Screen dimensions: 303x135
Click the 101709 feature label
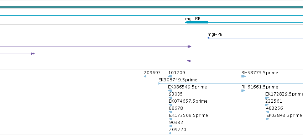(x=177, y=73)
